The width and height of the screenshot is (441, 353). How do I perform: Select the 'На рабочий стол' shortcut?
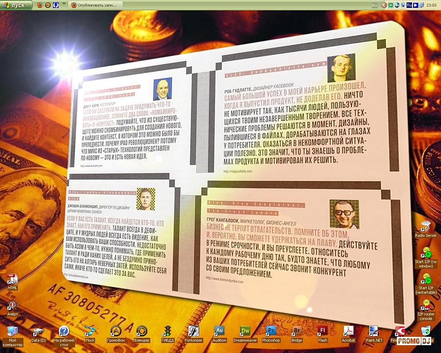[x=64, y=336]
